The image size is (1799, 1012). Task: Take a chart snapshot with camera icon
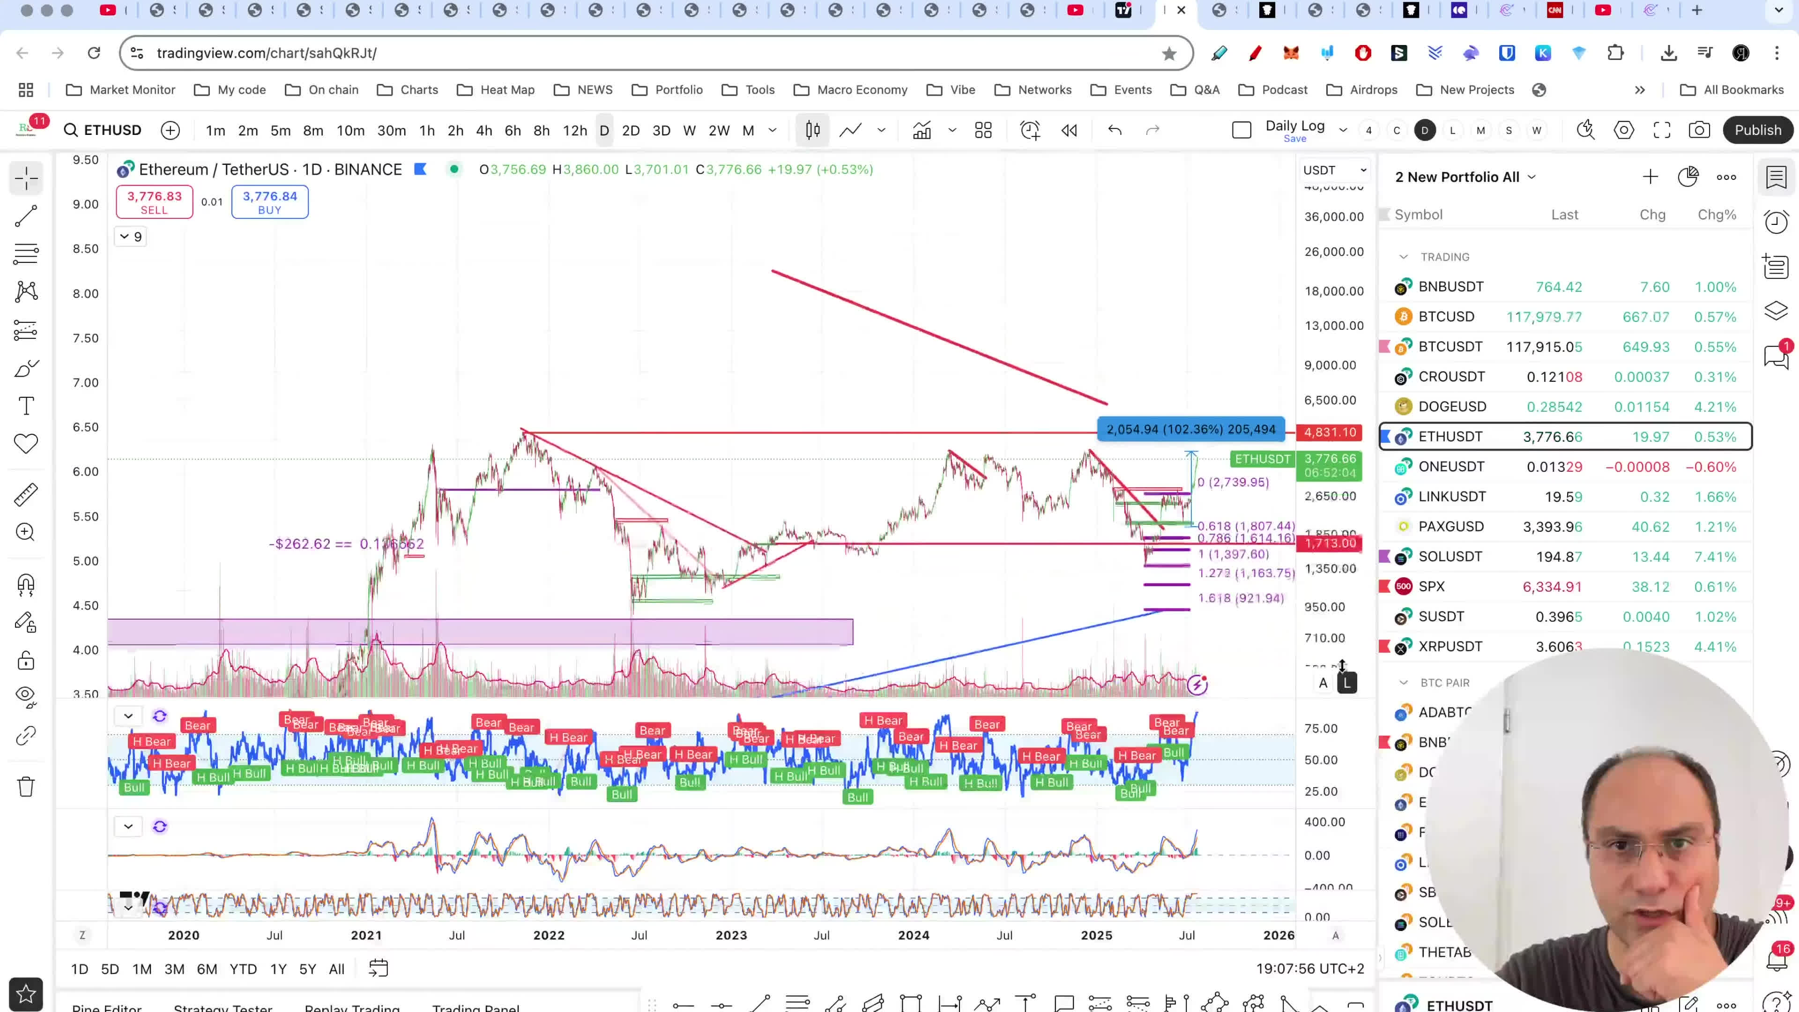(1699, 131)
